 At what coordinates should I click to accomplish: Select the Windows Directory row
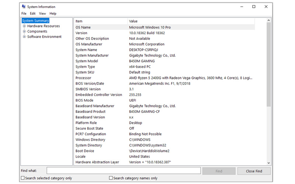165,140
